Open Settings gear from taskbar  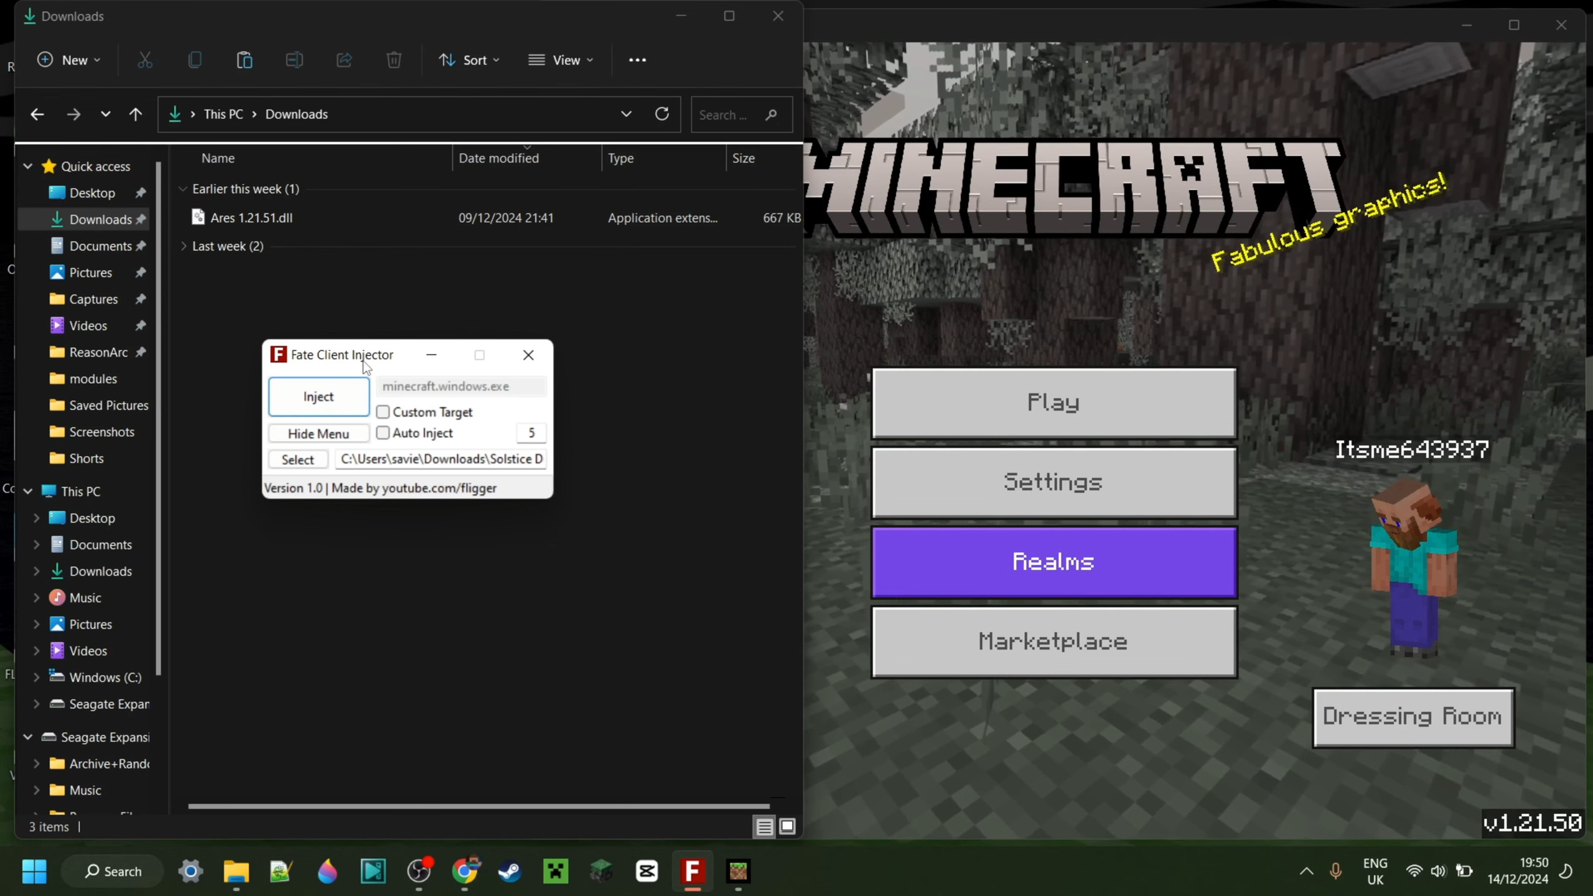click(x=191, y=871)
